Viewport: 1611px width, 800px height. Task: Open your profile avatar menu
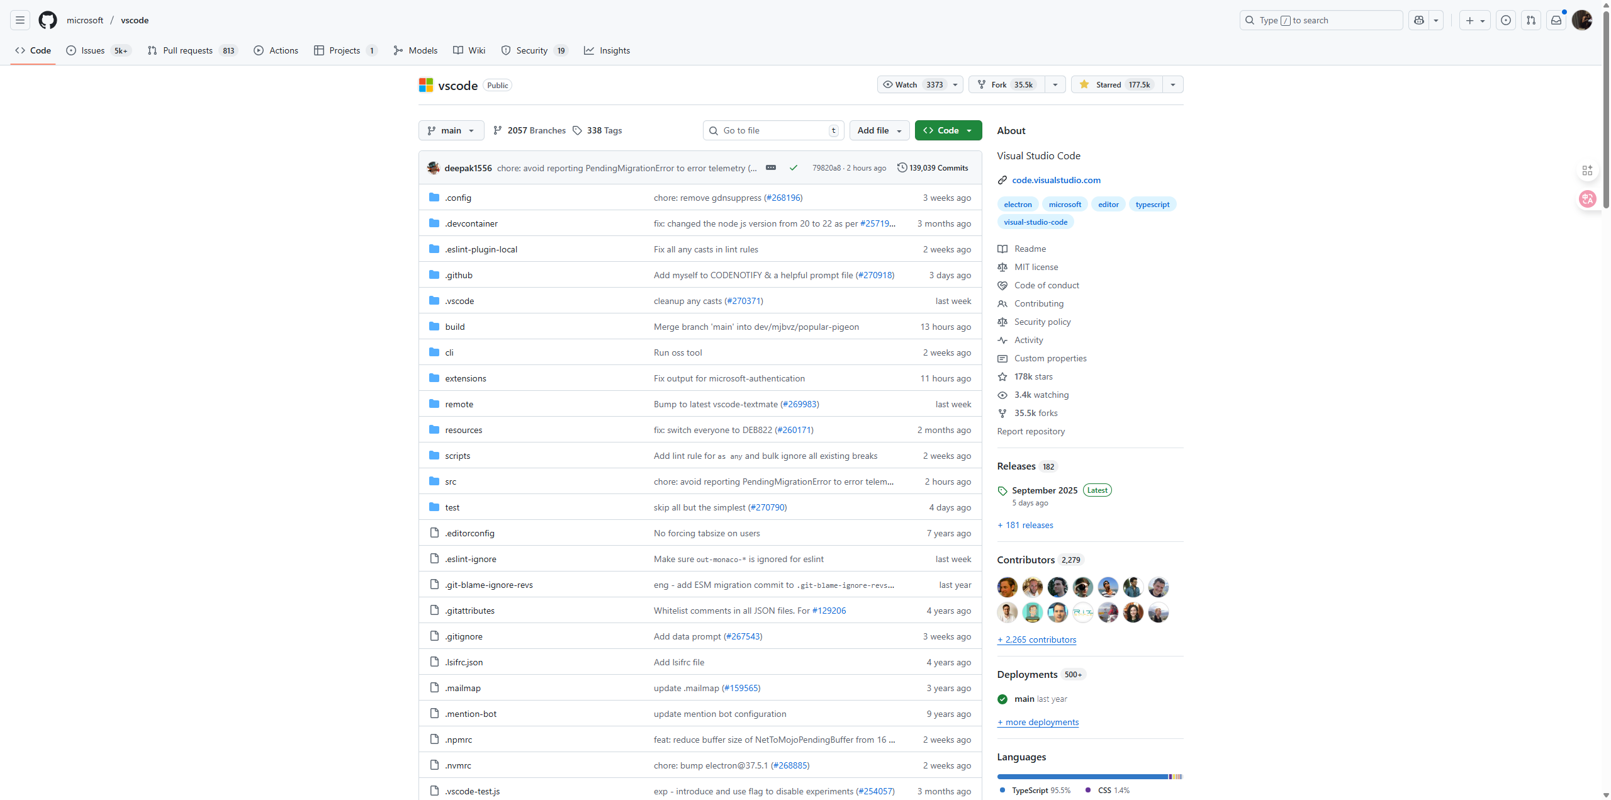pos(1582,20)
